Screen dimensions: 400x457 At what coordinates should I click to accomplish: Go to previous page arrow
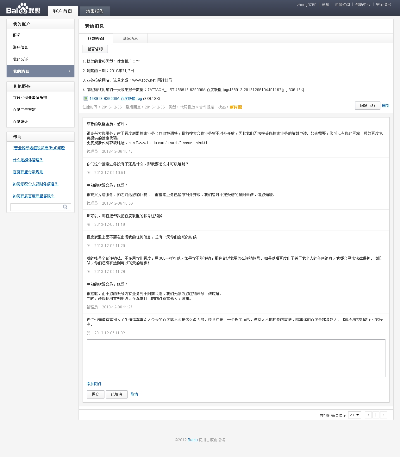click(368, 415)
